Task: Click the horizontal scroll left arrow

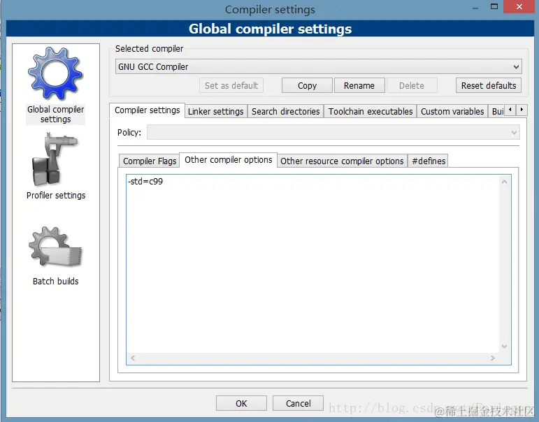Action: [x=133, y=358]
